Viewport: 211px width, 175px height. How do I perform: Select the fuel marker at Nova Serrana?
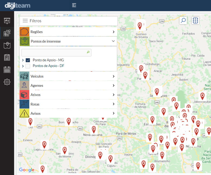point(94,130)
